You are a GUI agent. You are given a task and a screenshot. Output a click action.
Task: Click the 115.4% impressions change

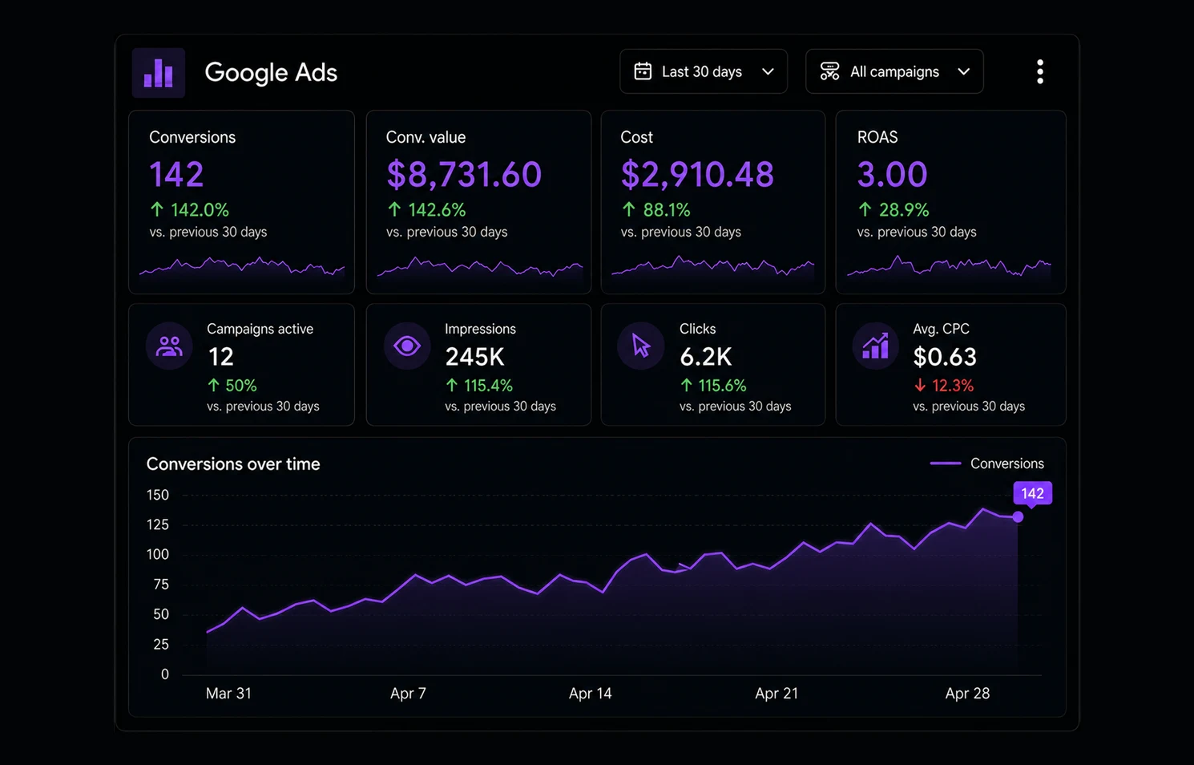[x=488, y=386]
